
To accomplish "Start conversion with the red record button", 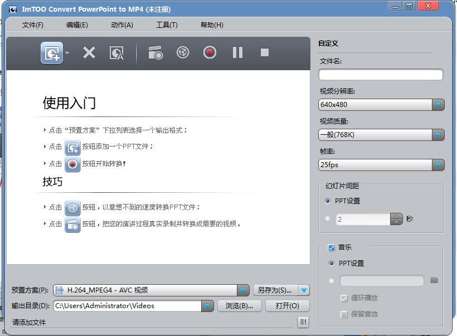I will [x=210, y=52].
